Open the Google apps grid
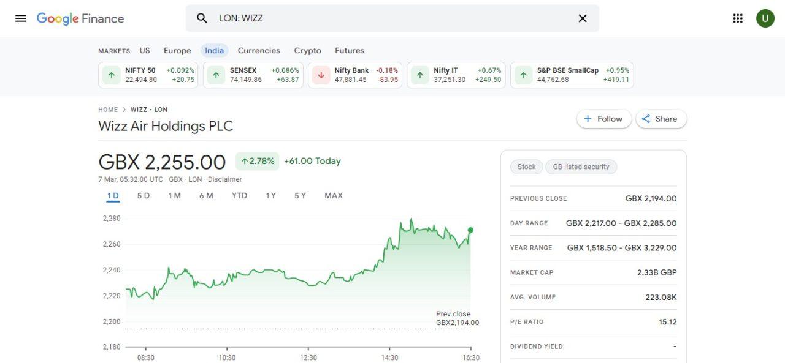 (738, 18)
